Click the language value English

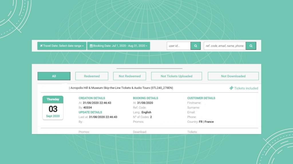pyautogui.click(x=146, y=112)
